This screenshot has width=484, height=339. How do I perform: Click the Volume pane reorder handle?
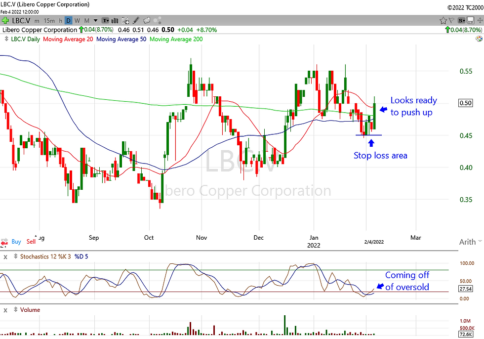click(x=15, y=310)
